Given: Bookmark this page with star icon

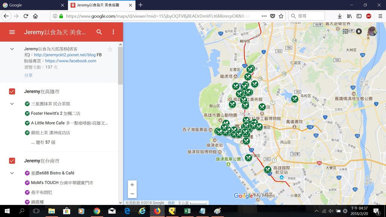Looking at the screenshot, I should [x=281, y=16].
